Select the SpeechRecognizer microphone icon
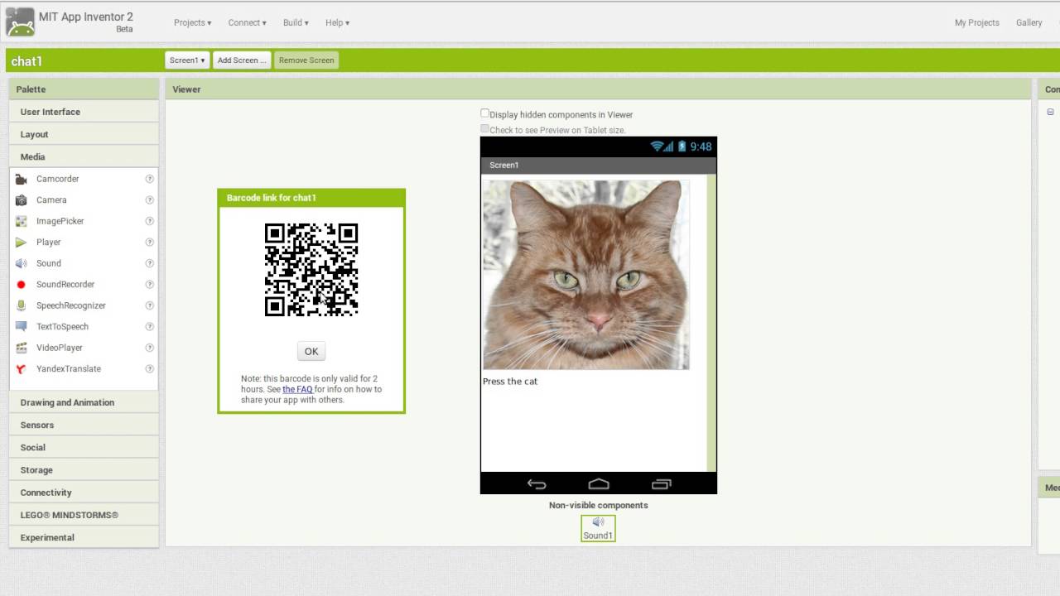Viewport: 1060px width, 596px height. click(x=21, y=305)
